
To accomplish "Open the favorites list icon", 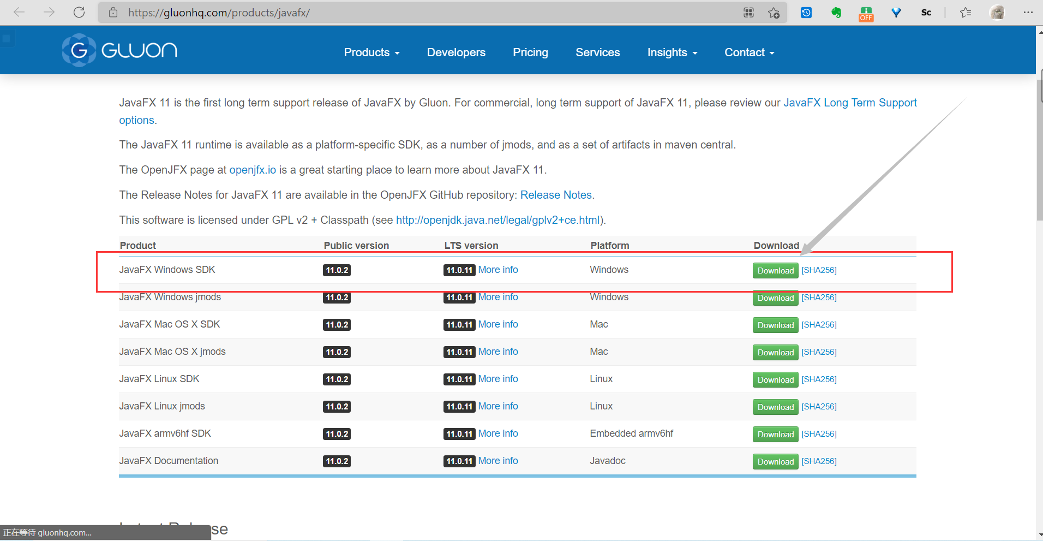I will click(x=966, y=12).
